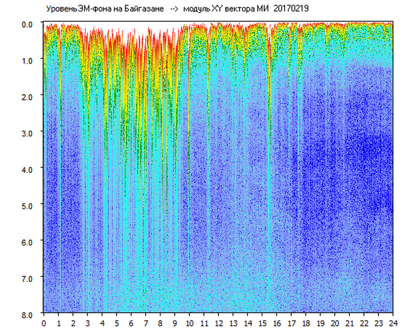
Task: Select the x-axis hour label 18
Action: [x=306, y=323]
